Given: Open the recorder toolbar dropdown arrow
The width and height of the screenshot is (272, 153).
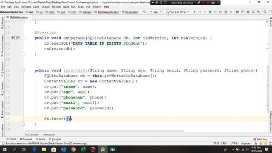Looking at the screenshot, I should click(153, 3).
